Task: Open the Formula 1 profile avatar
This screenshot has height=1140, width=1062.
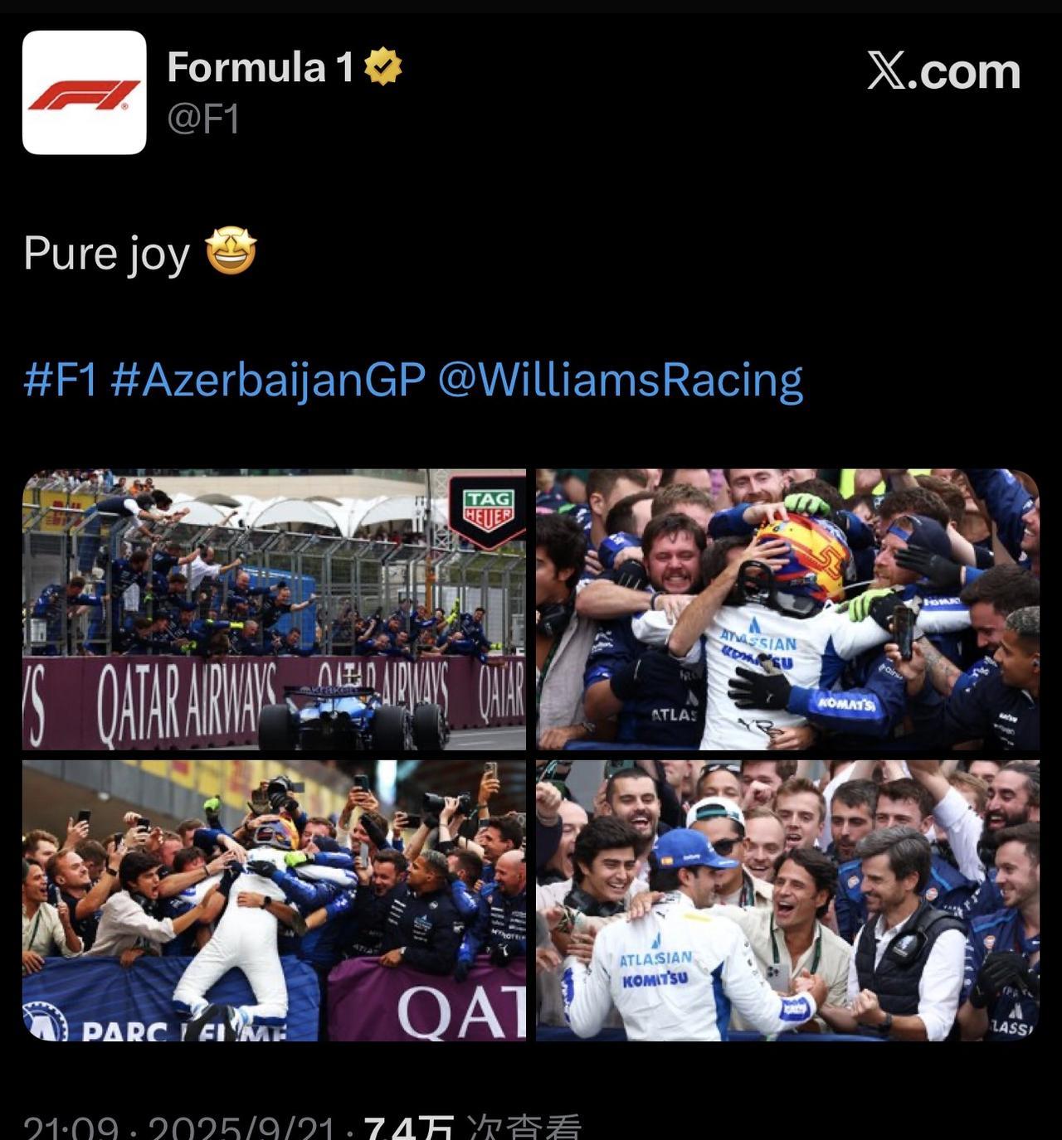Action: pos(84,92)
